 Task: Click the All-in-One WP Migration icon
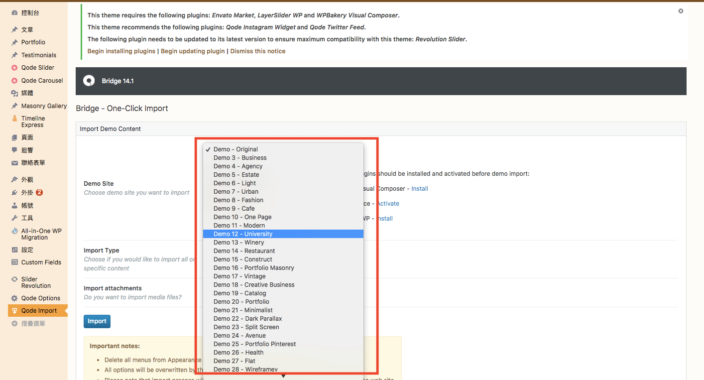pos(14,231)
